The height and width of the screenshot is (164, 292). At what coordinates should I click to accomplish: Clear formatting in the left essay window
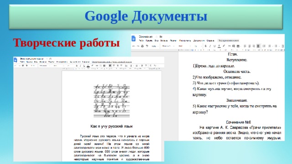pos(151,66)
